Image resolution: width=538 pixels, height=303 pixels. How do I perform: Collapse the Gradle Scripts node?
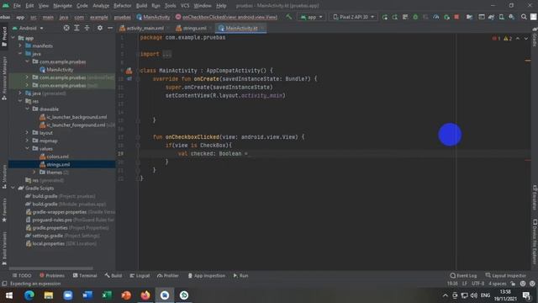(13, 188)
